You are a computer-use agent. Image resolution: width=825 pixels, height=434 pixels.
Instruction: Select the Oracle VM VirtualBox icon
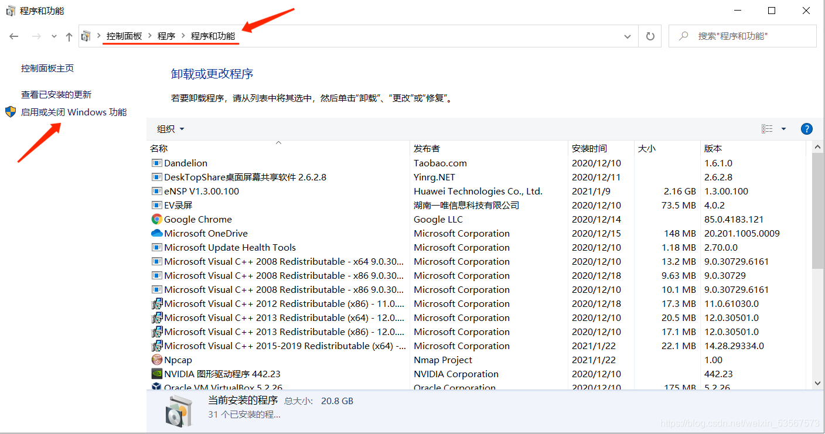coord(156,387)
